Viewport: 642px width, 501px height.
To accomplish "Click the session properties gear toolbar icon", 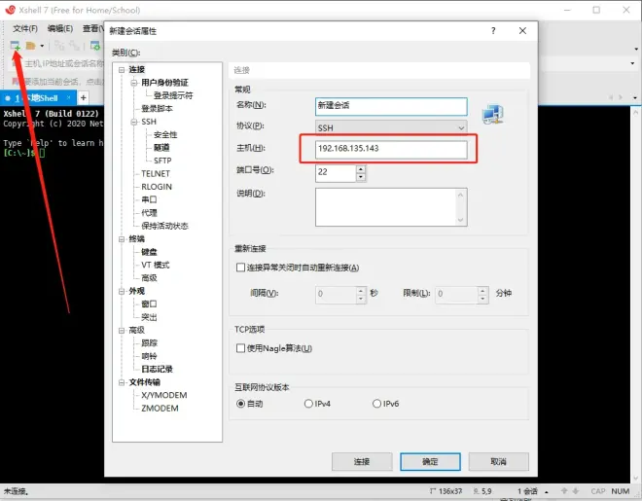I will (95, 46).
